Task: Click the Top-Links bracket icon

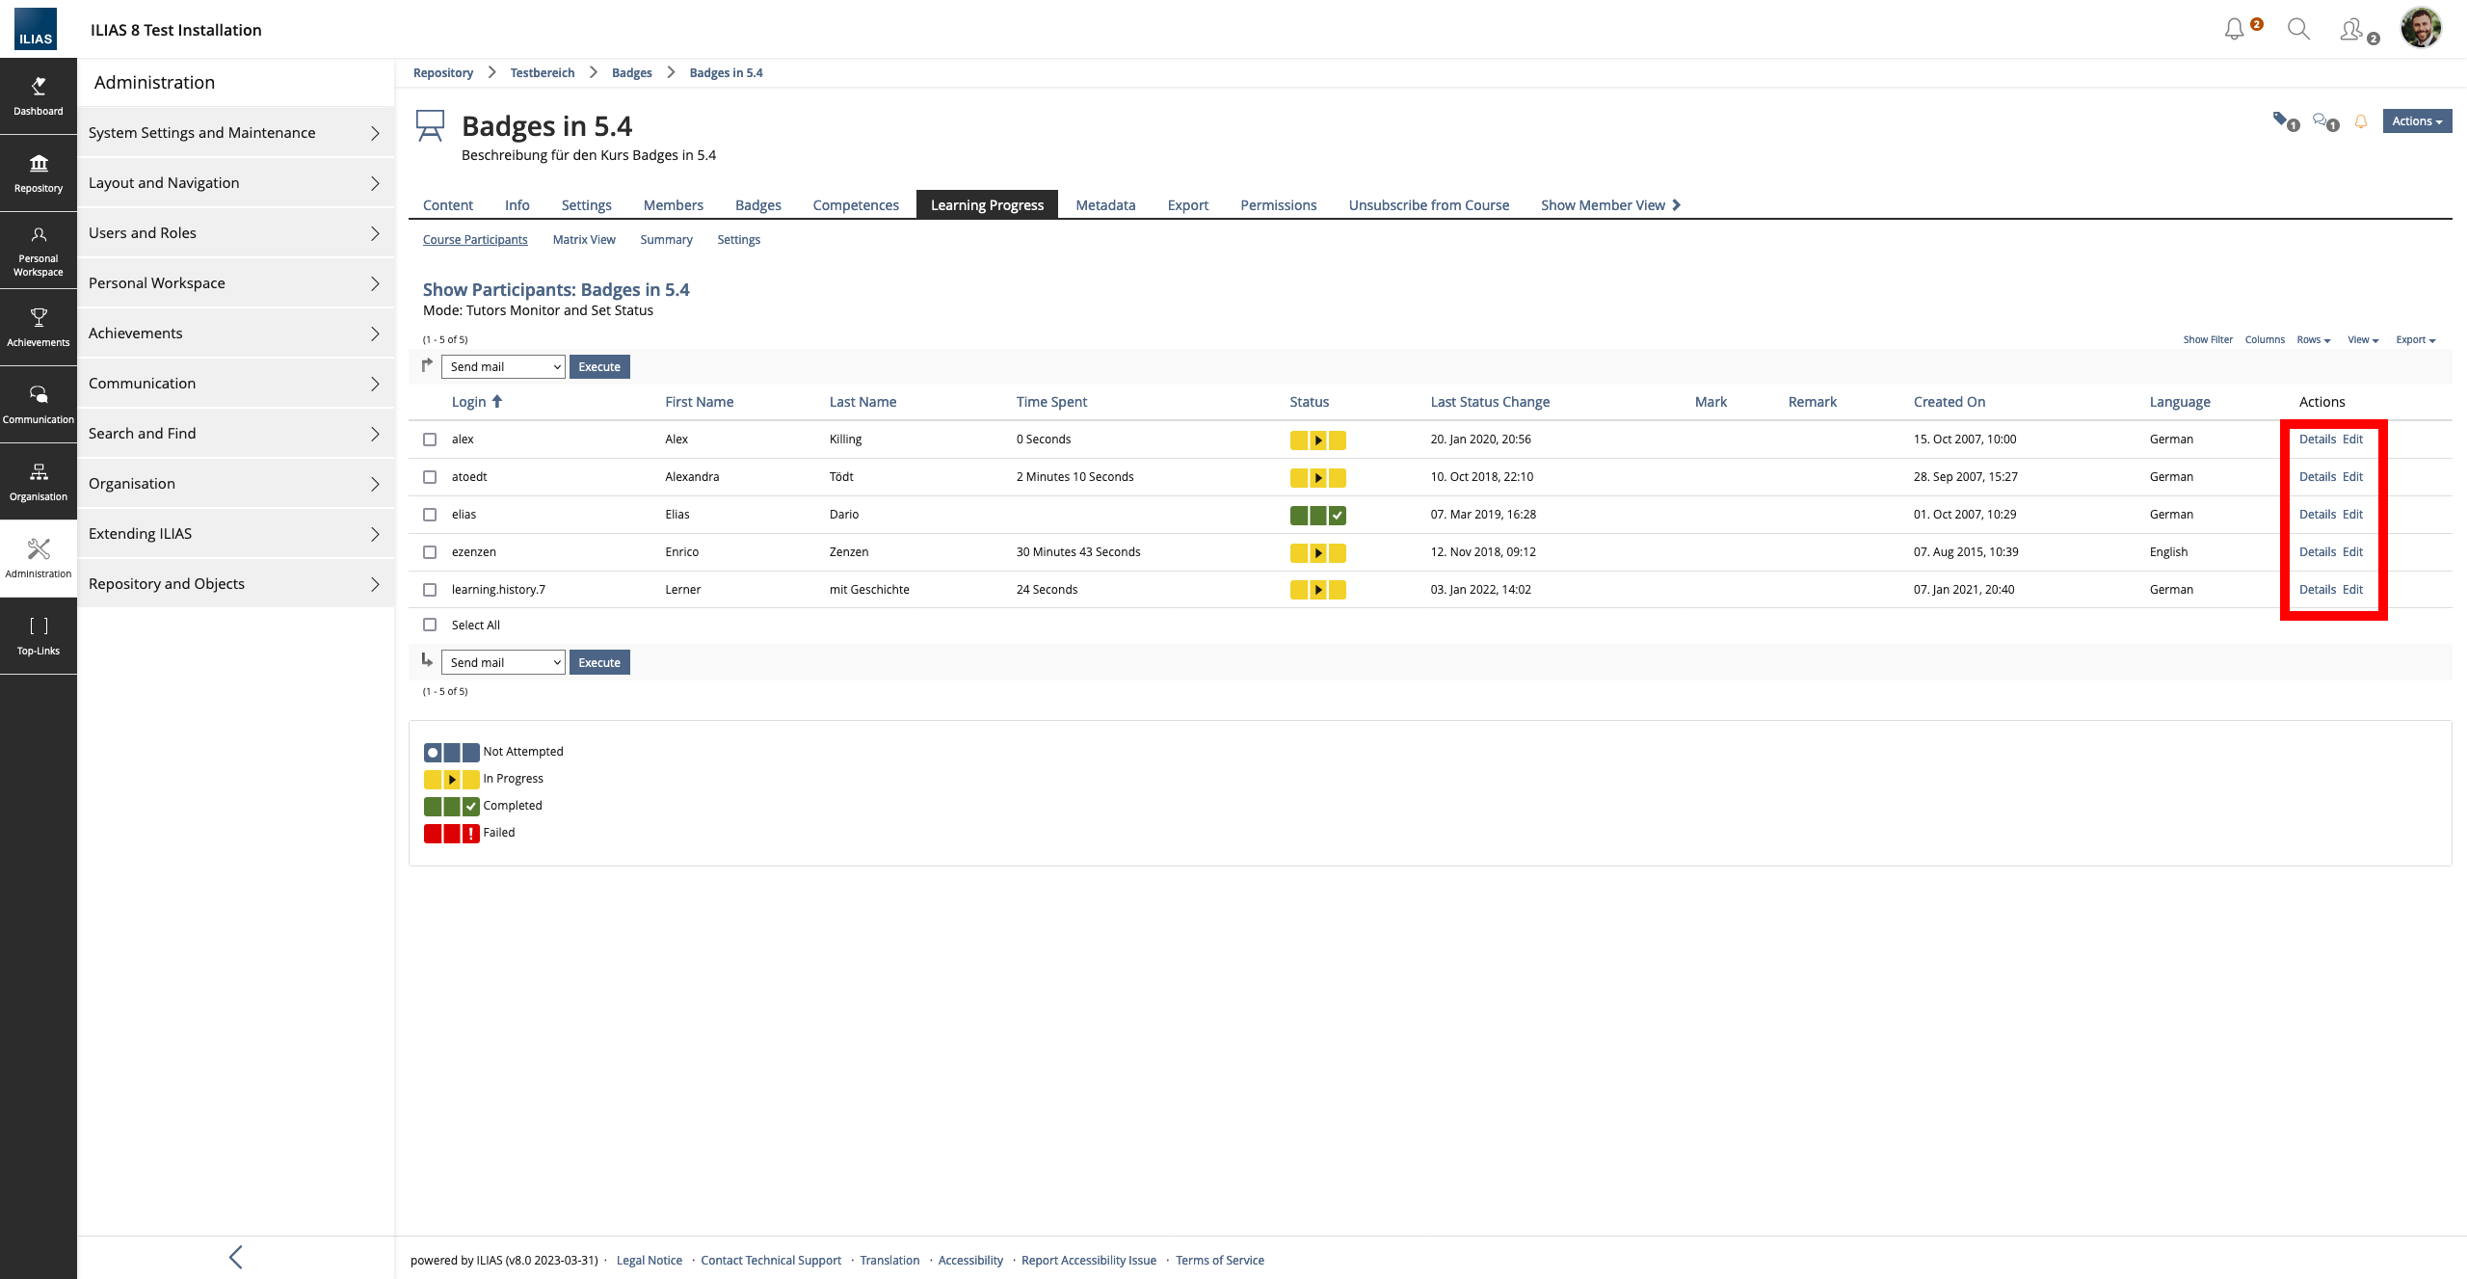Action: [39, 635]
